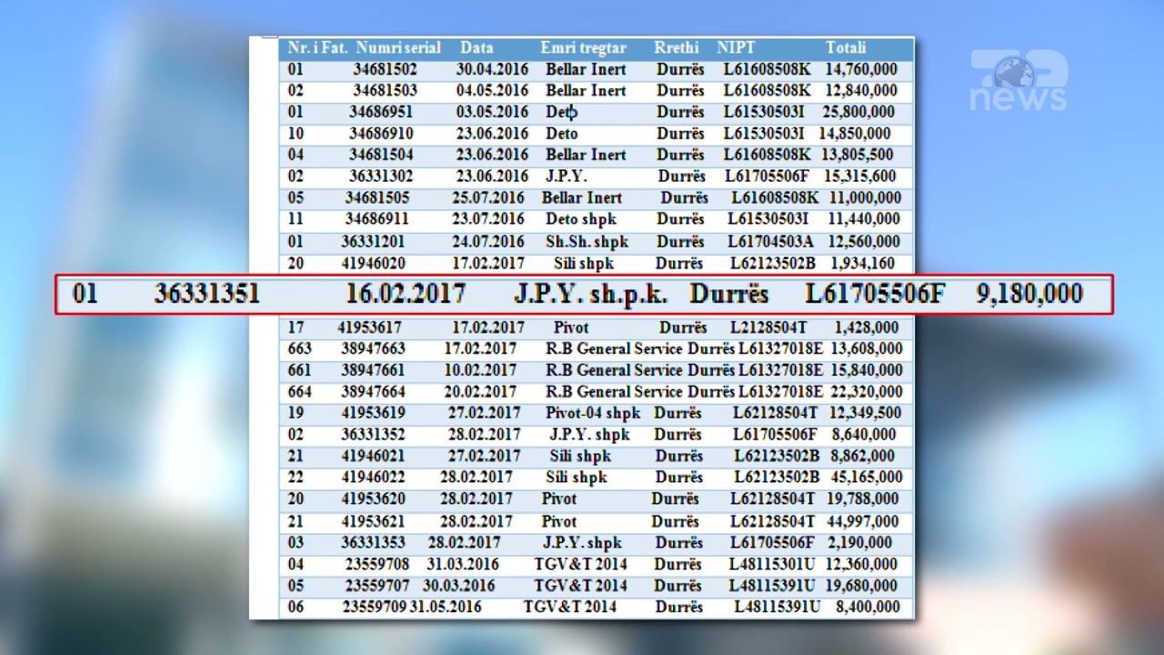Select serial number 34681503

point(386,91)
